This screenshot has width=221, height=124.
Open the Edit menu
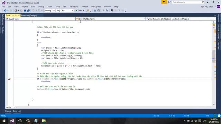9,7
